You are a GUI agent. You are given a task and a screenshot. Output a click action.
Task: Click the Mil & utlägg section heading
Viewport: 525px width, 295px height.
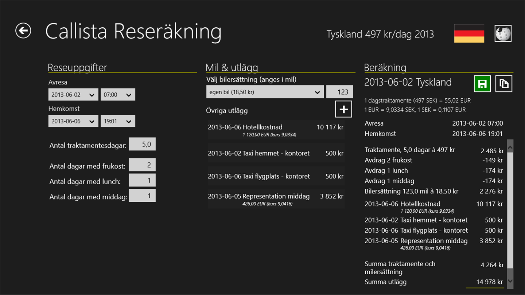click(x=232, y=67)
